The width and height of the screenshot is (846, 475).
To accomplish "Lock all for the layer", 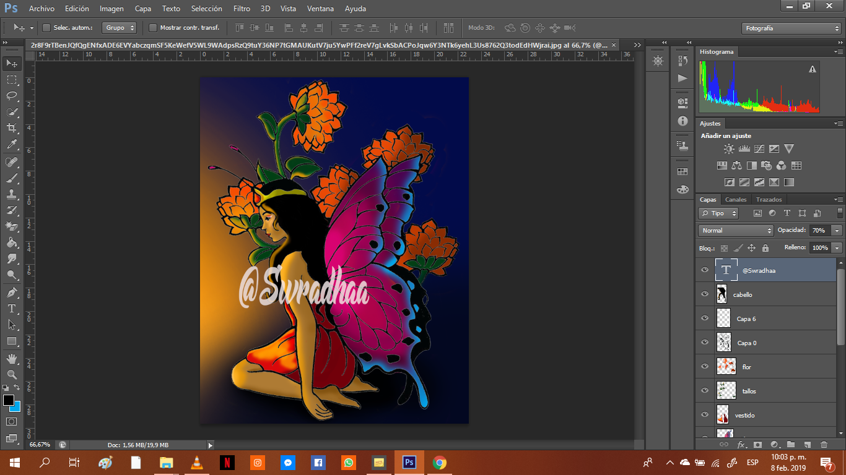I will click(x=765, y=248).
